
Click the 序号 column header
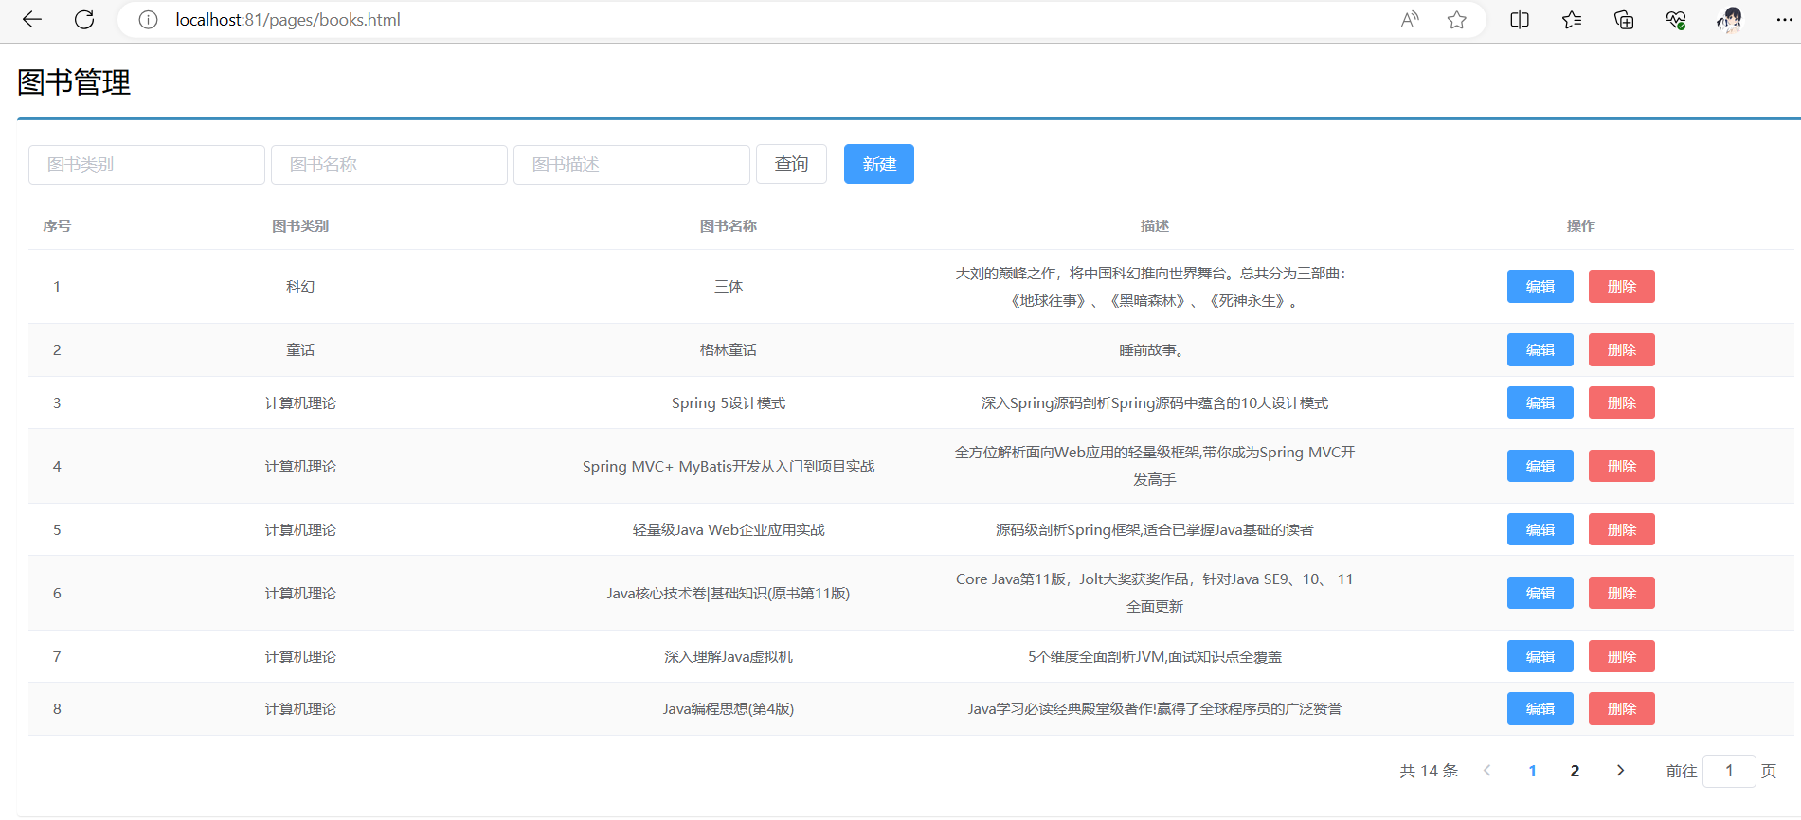57,226
